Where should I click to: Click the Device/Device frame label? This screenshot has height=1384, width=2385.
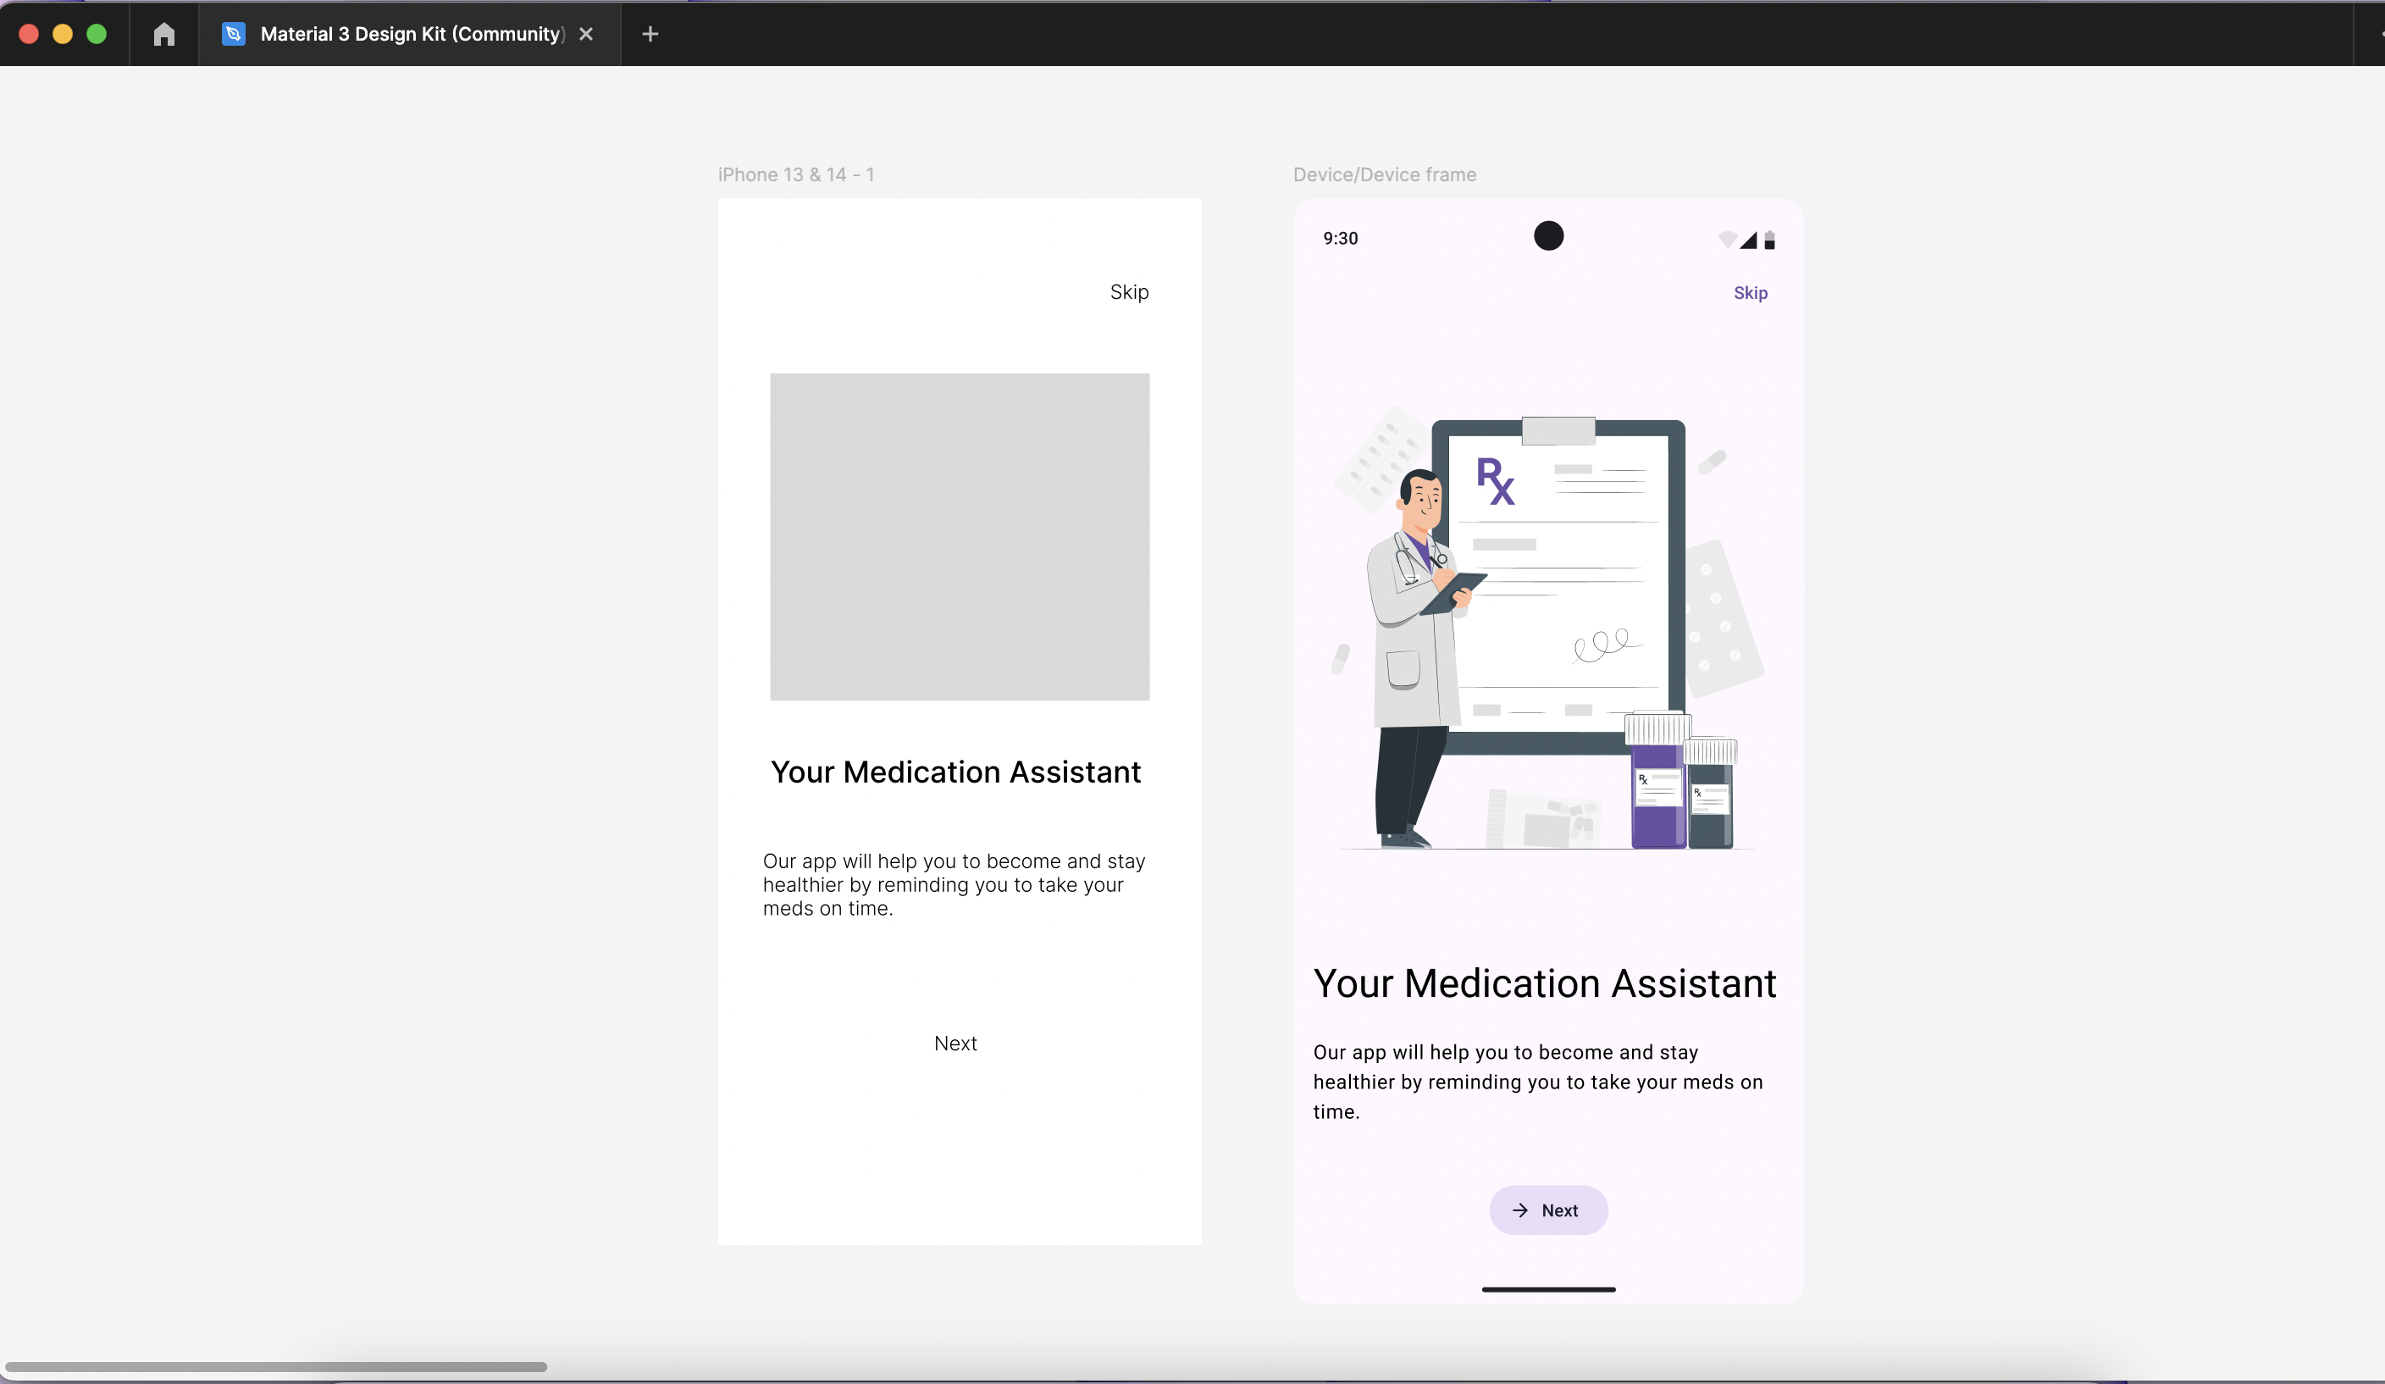tap(1384, 174)
